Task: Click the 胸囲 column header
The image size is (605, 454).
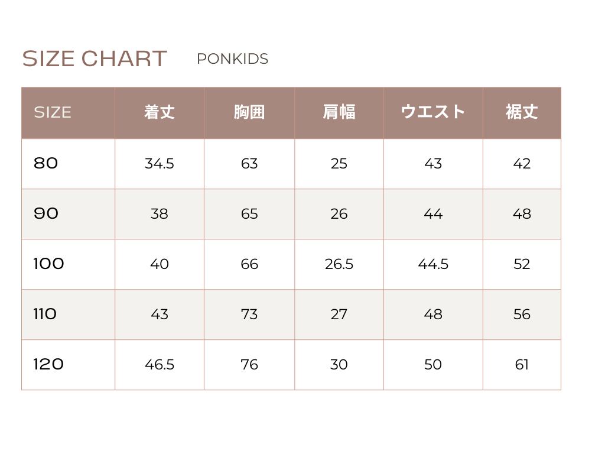Action: coord(249,112)
